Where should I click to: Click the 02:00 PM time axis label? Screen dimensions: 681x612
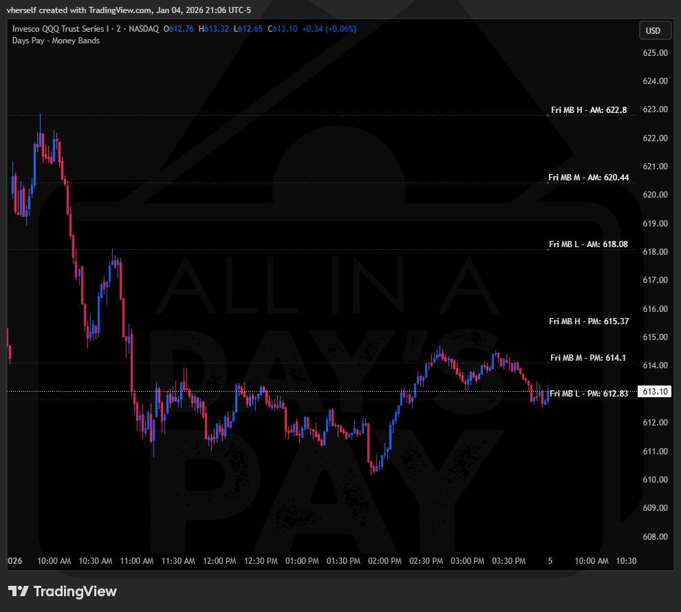point(385,560)
